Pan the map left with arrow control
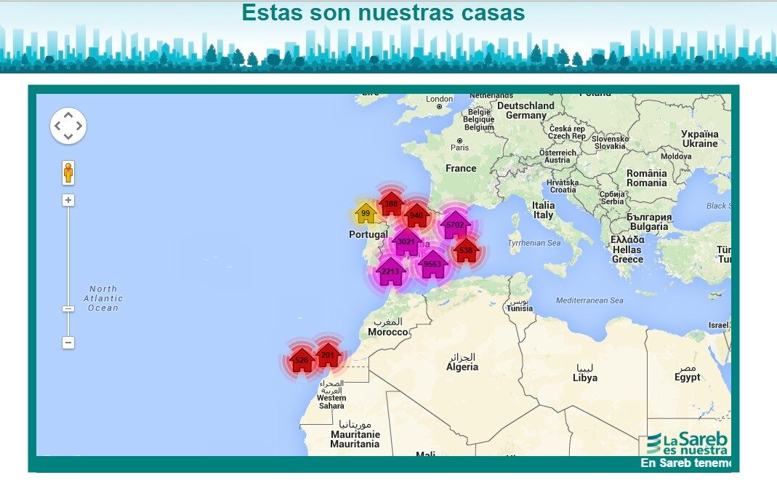 point(57,126)
